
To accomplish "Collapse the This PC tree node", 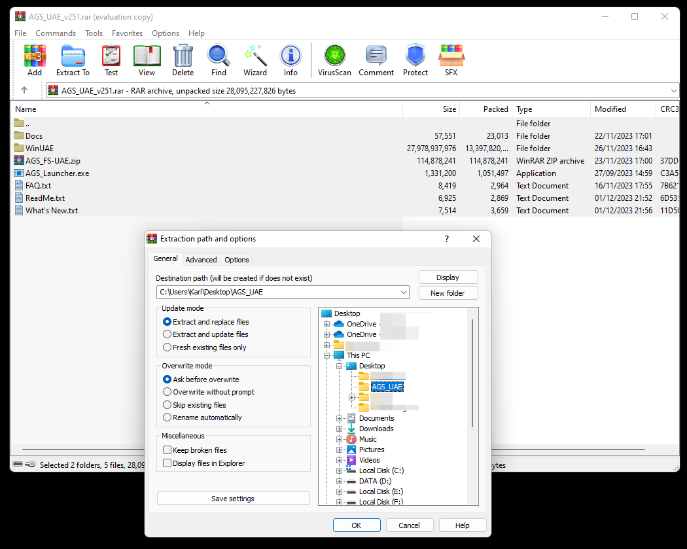I will point(327,355).
